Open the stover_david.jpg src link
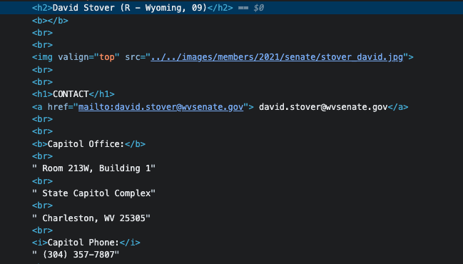This screenshot has width=463, height=264. coord(277,57)
